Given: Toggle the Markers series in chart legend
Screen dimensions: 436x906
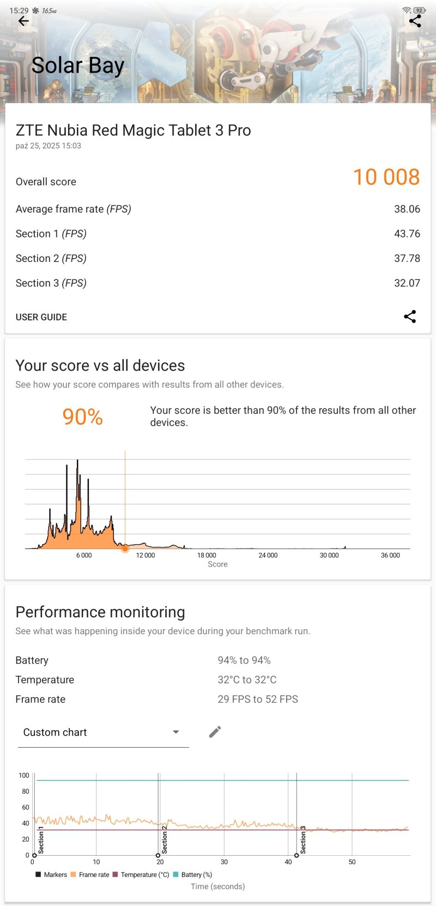Looking at the screenshot, I should 51,874.
